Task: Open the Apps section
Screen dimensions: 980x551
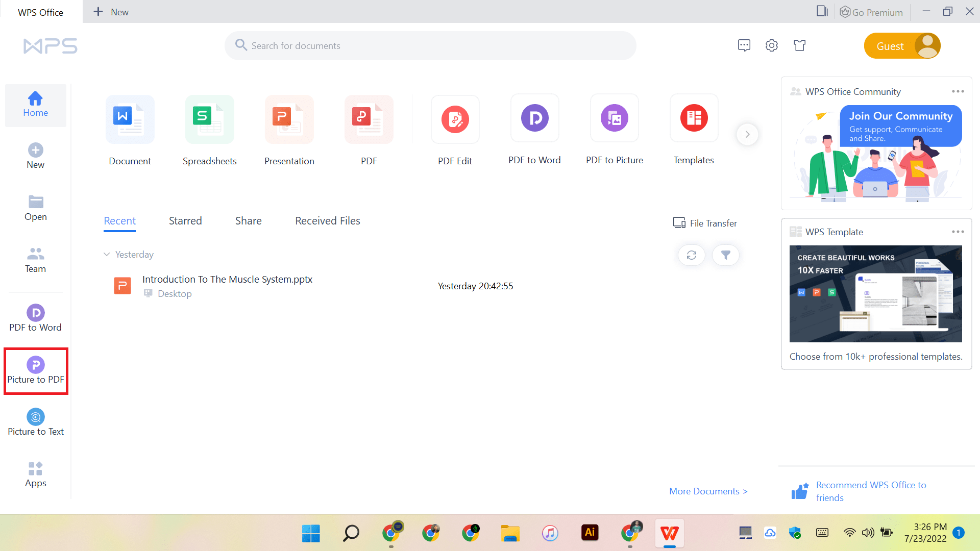Action: pos(35,474)
